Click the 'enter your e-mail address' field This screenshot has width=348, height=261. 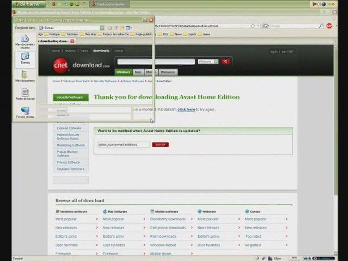tap(124, 145)
